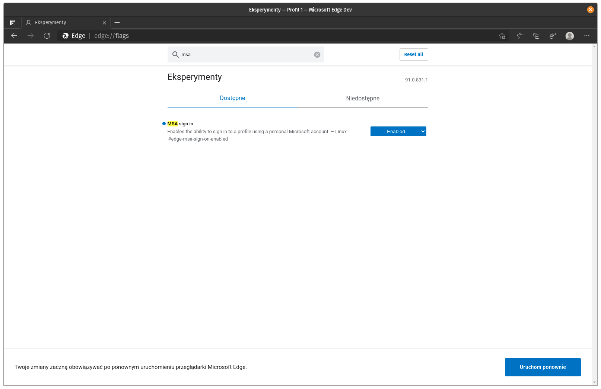
Task: Open the #edge-msa-sign-on-enabled link
Action: point(198,139)
